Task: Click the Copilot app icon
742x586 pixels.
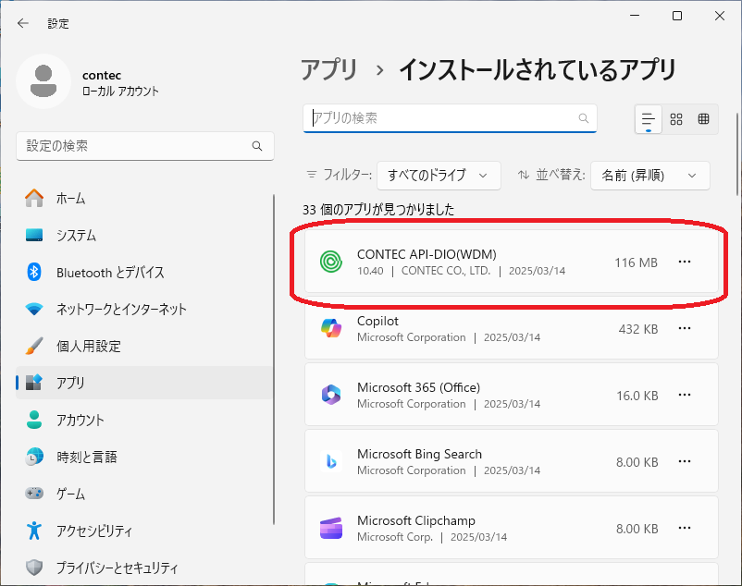Action: tap(331, 328)
